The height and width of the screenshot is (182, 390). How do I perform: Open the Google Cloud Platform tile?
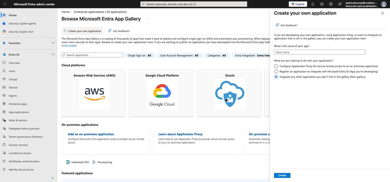point(161,93)
